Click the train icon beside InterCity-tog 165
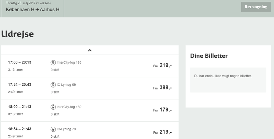274x139 pixels. (x=53, y=63)
